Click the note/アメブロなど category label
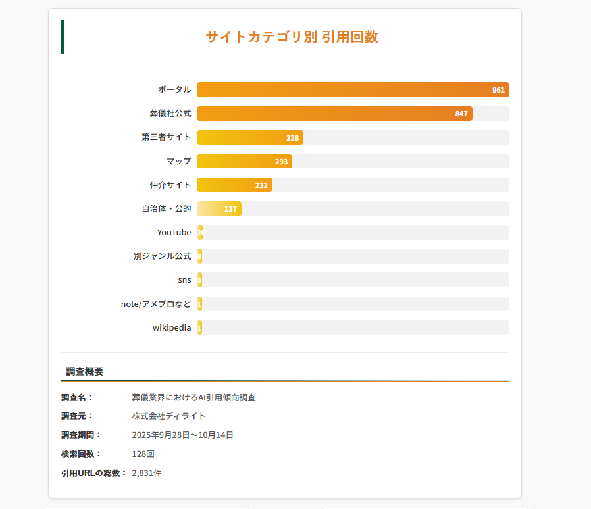 (156, 304)
